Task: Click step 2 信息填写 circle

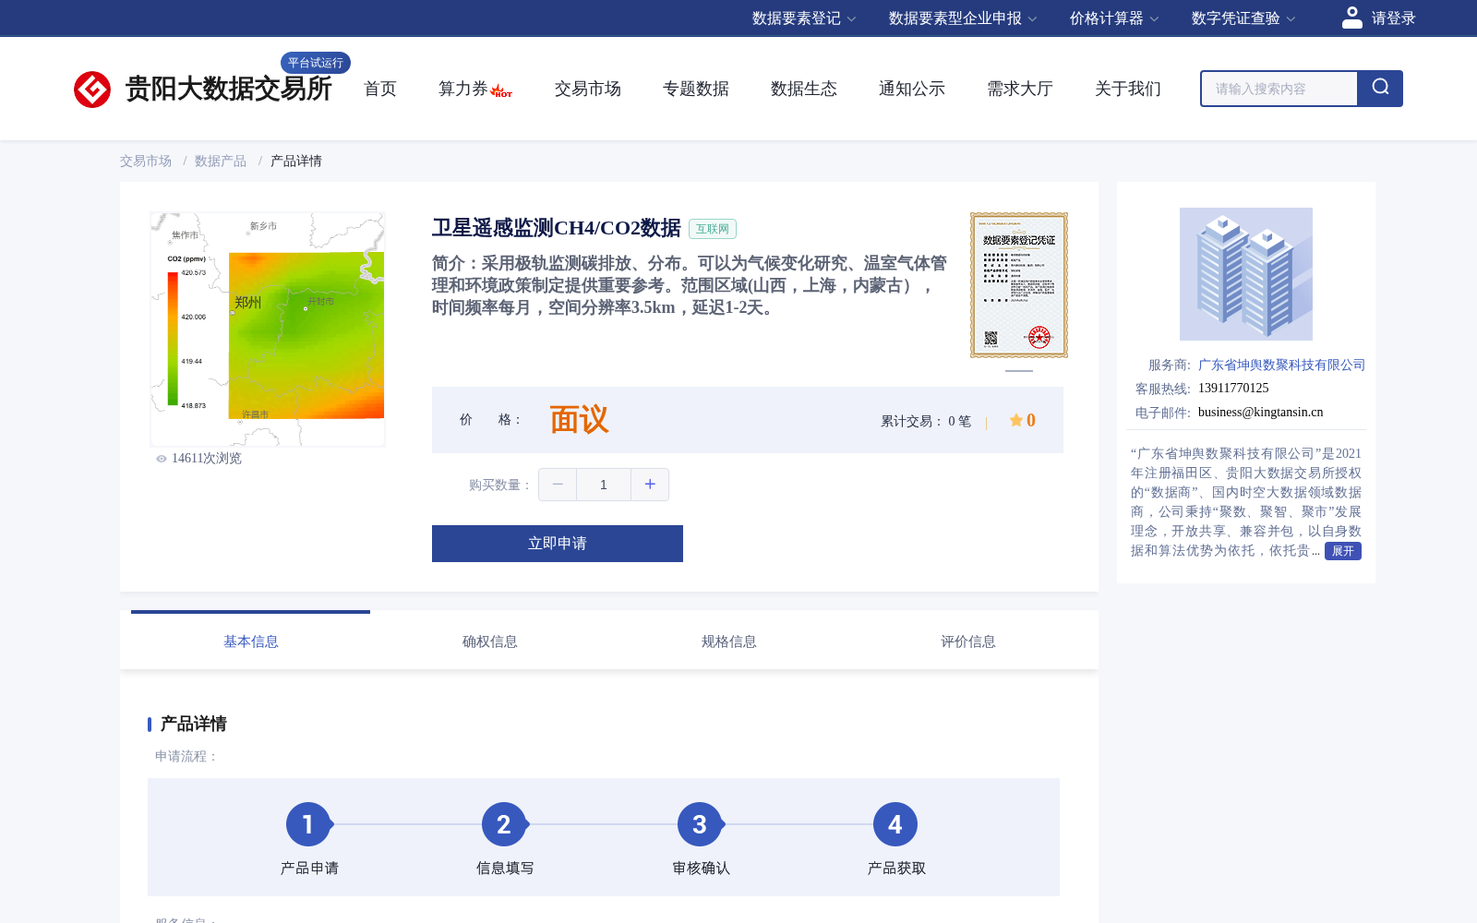Action: click(504, 824)
